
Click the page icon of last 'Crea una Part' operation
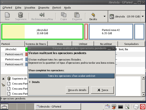click(9, 94)
